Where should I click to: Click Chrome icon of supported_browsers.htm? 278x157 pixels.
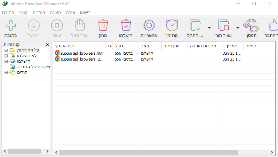57,53
